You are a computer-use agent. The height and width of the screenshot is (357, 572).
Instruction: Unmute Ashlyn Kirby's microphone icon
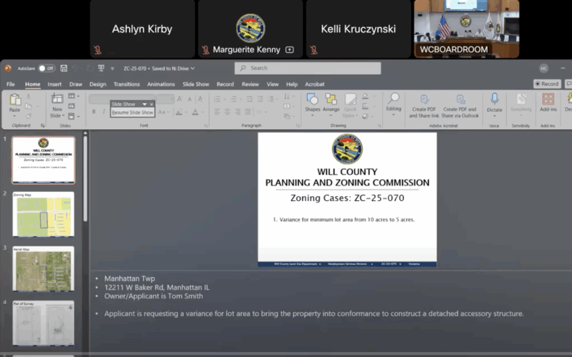98,50
